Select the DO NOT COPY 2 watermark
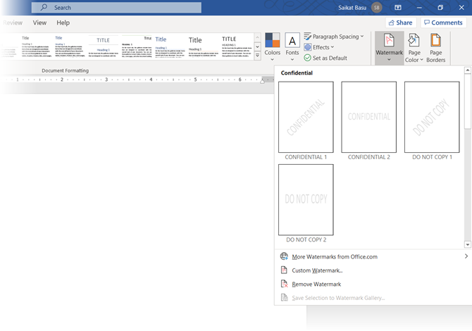Screen dimensions: 472x331 (x=306, y=200)
